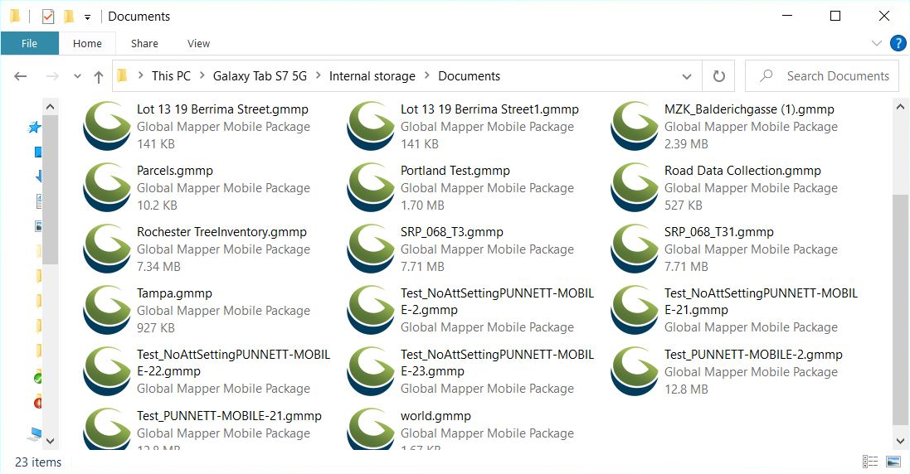Click the Properties quick access toolbar icon
Image resolution: width=910 pixels, height=474 pixels.
[48, 17]
